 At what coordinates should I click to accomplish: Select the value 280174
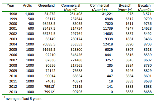[77, 39]
